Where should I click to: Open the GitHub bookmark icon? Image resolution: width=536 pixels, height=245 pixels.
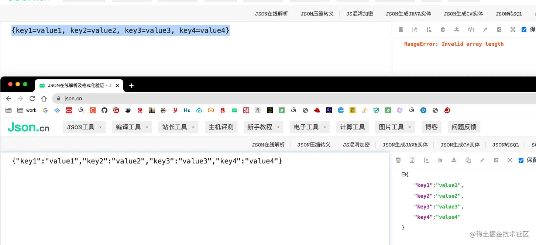104,110
